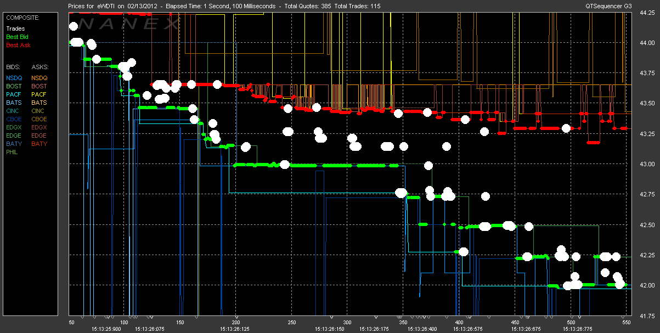Click the 300 tick label on the x-axis
The width and height of the screenshot is (660, 333).
347,323
